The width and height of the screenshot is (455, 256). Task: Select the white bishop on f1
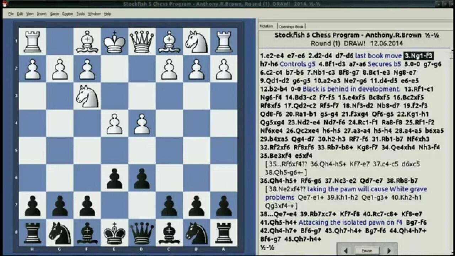coord(87,41)
